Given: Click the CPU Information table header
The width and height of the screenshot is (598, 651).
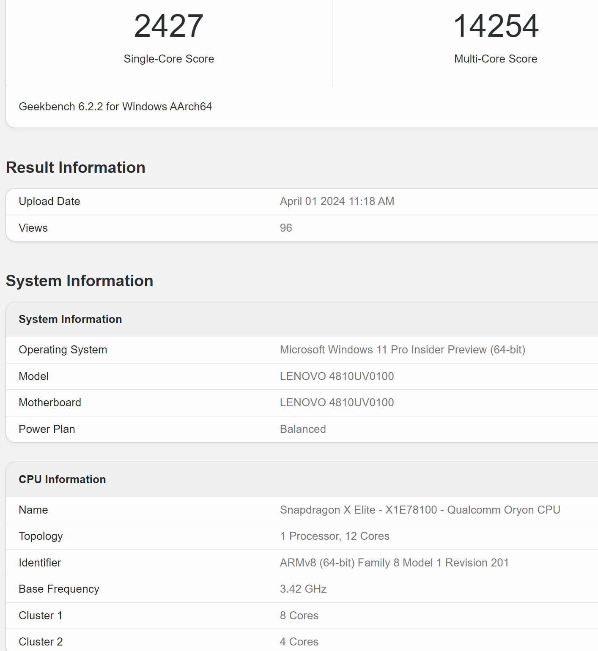Looking at the screenshot, I should pyautogui.click(x=62, y=479).
